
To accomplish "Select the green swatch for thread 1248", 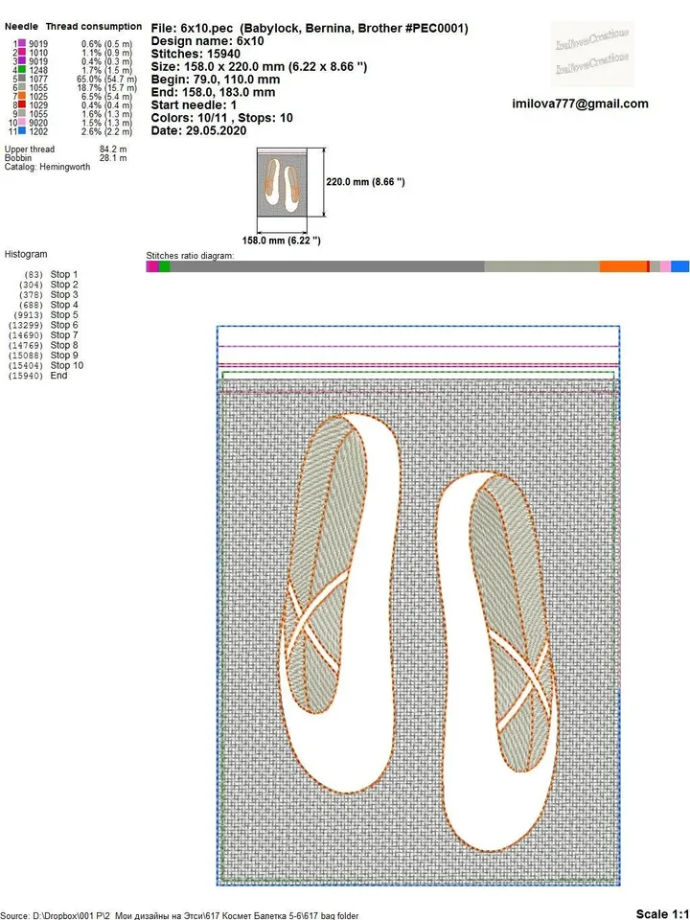I will (22, 70).
